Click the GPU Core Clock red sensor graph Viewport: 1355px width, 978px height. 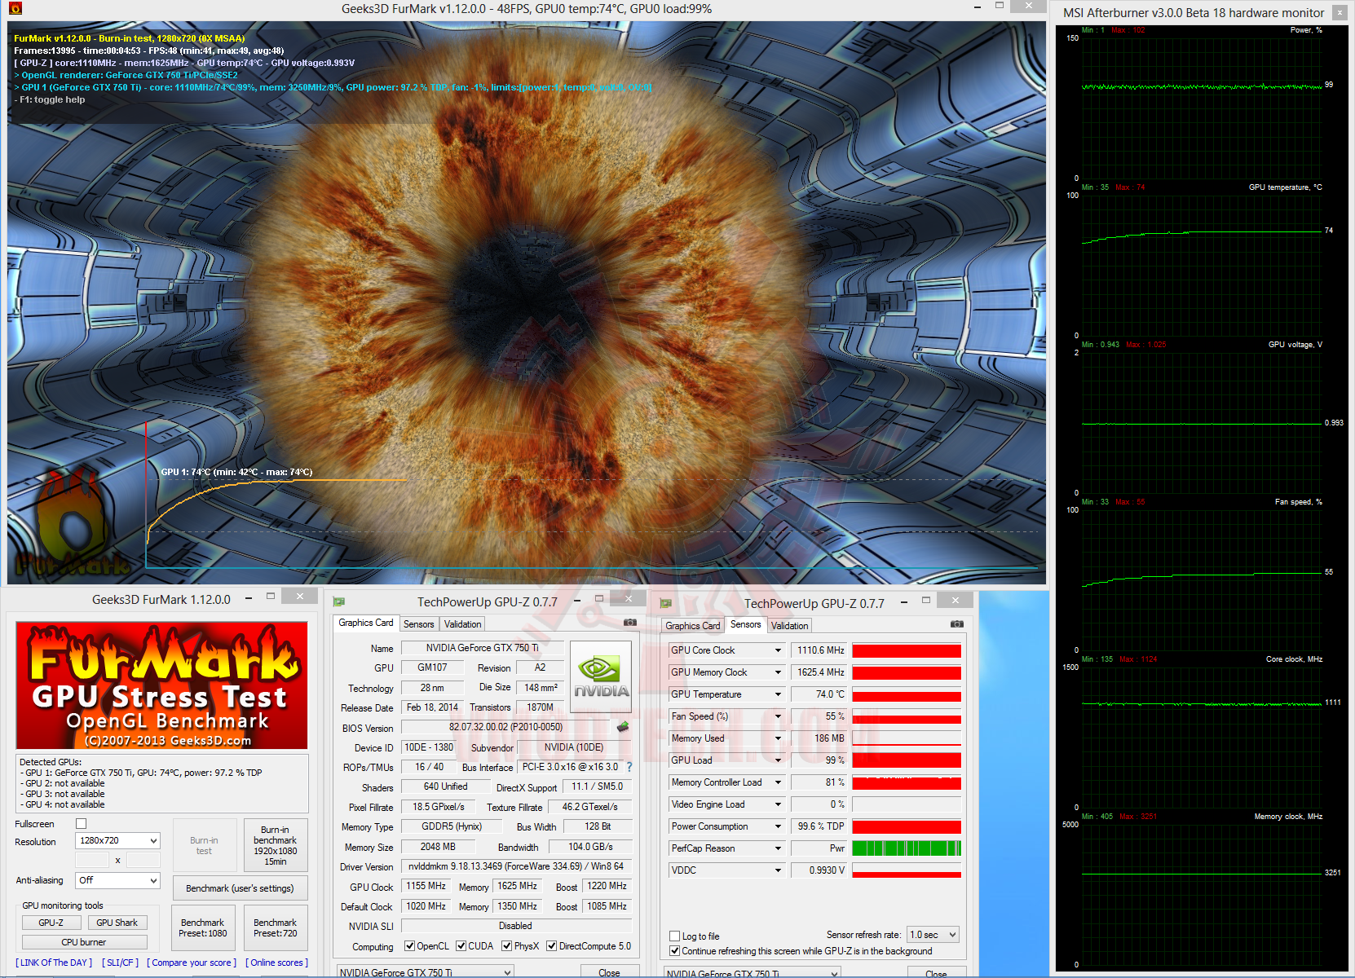tap(907, 650)
